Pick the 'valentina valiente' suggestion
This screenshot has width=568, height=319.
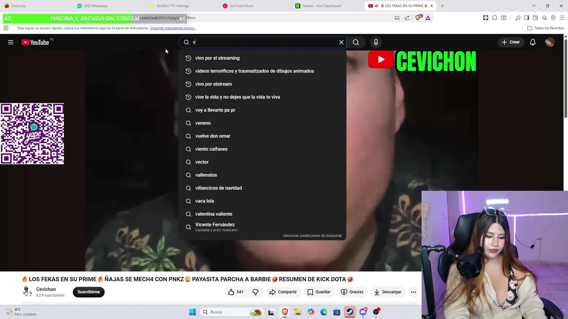(x=262, y=214)
